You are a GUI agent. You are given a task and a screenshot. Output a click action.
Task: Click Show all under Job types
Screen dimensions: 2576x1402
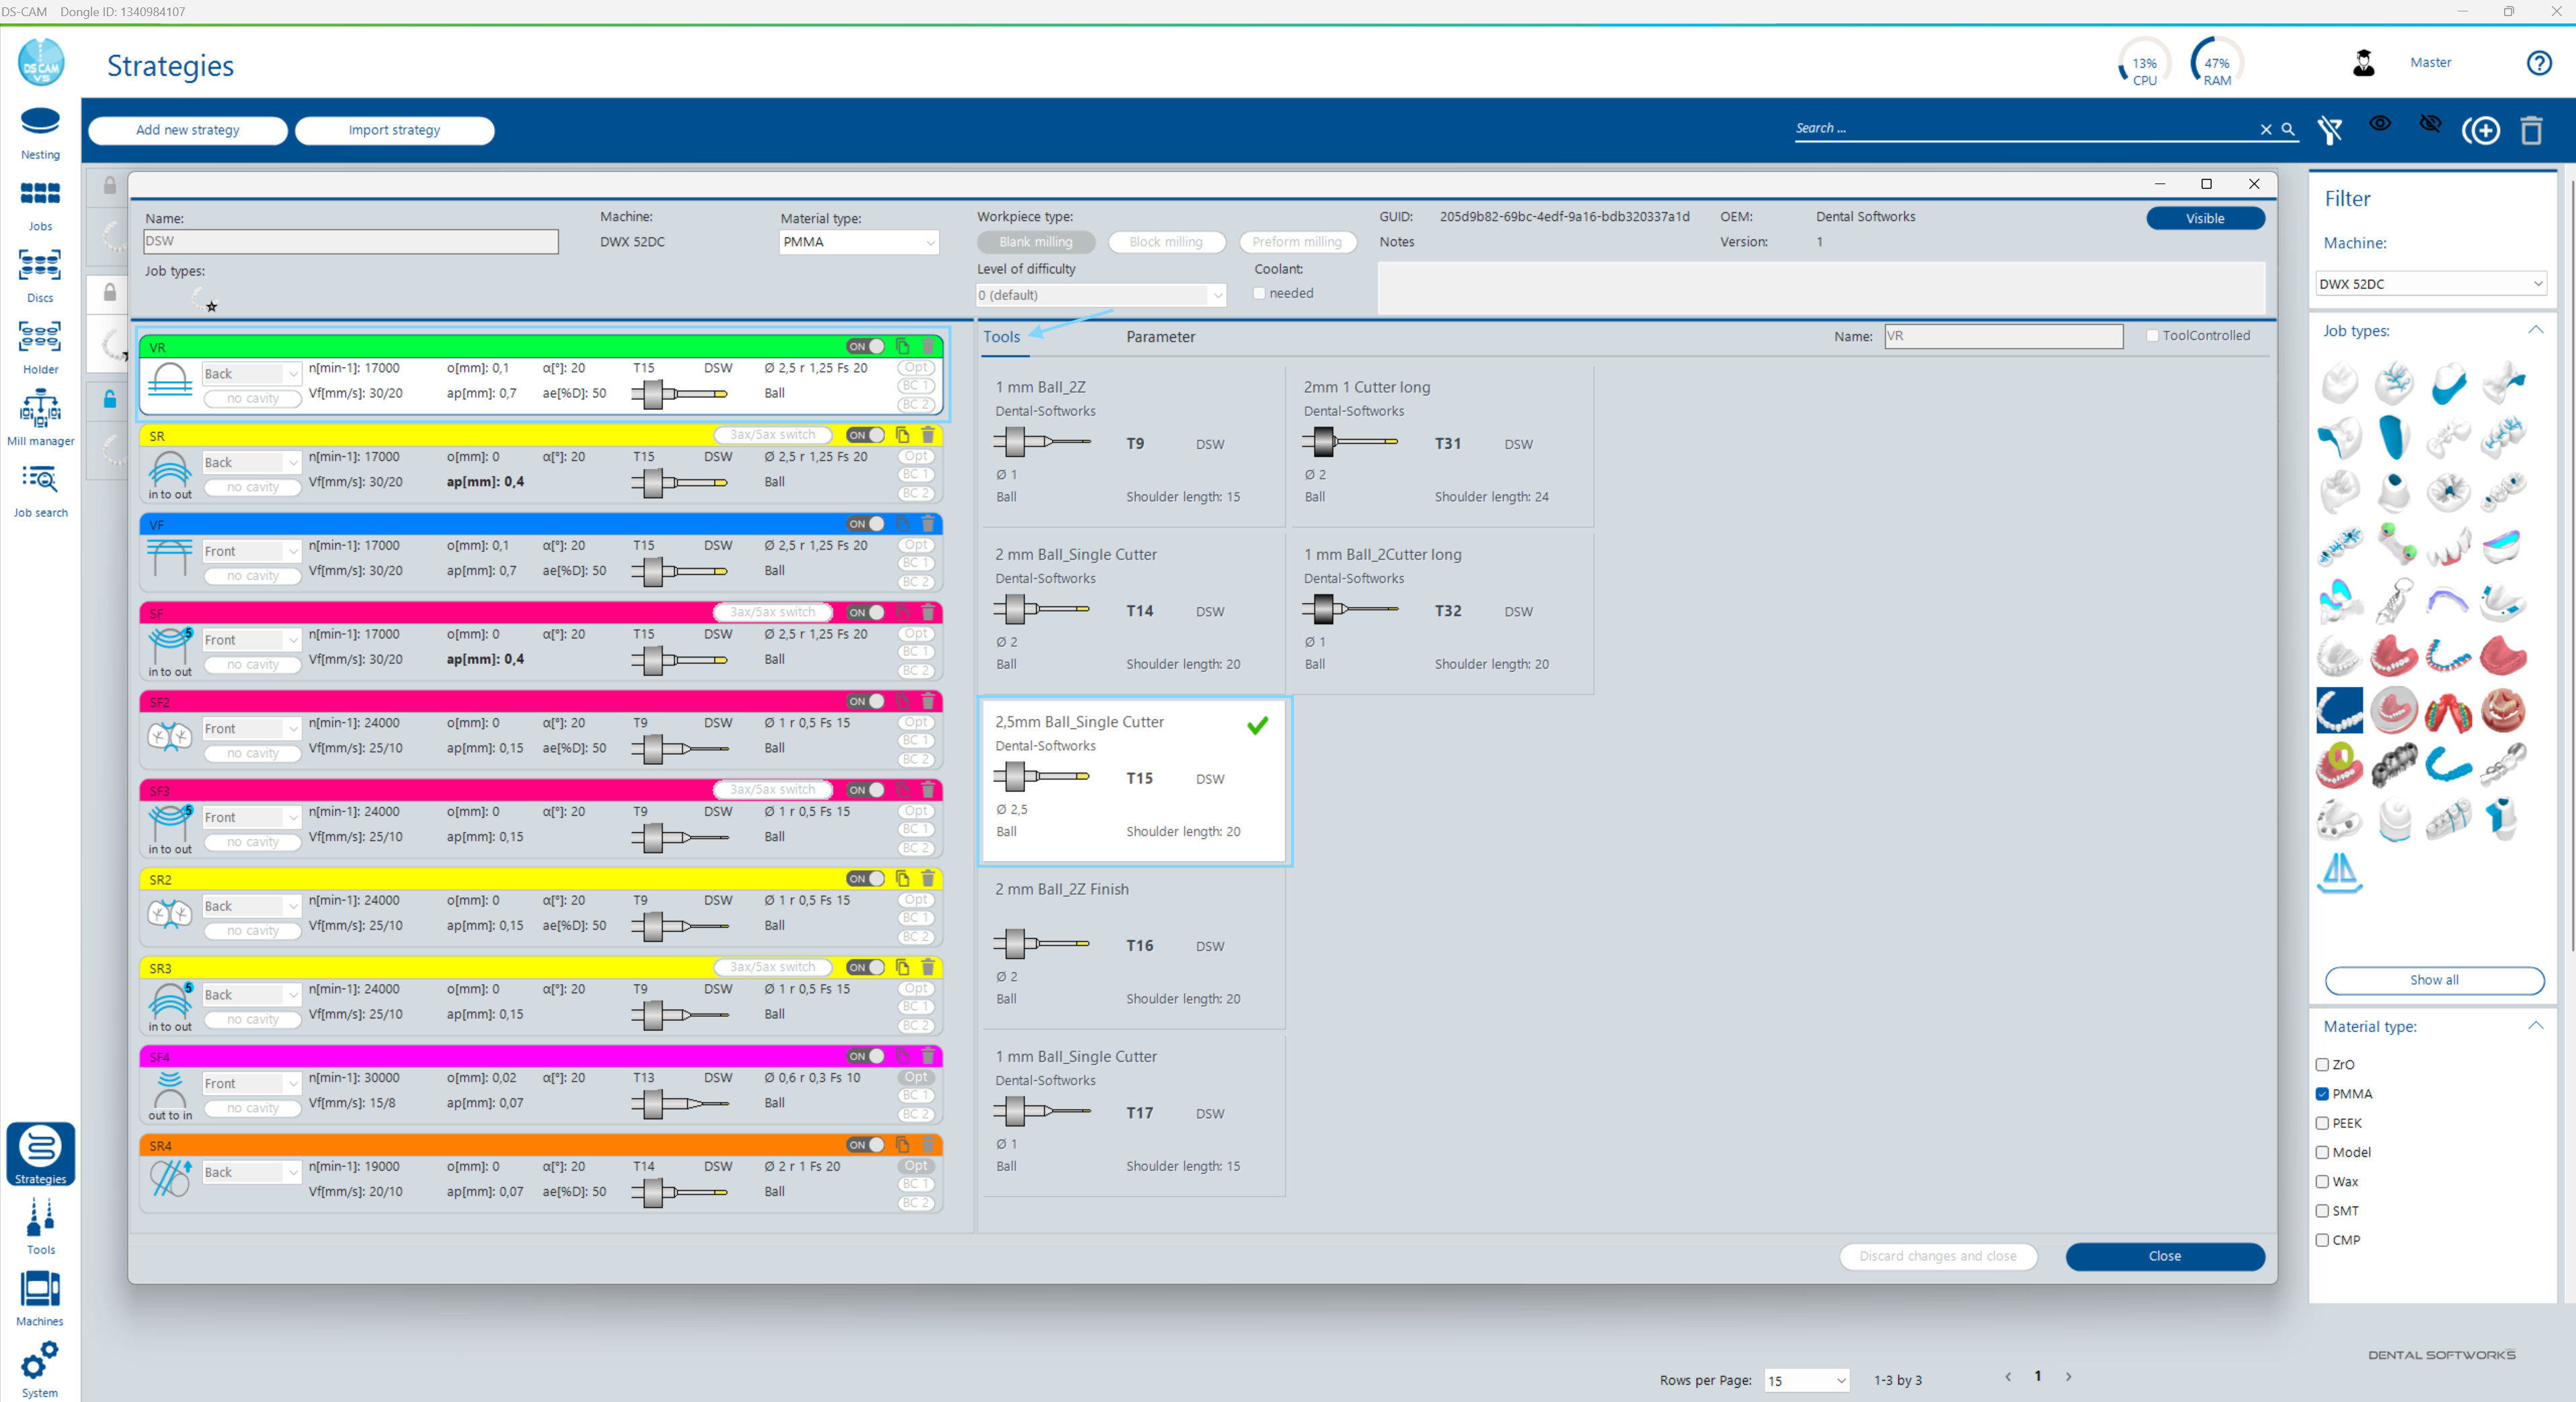click(x=2434, y=980)
